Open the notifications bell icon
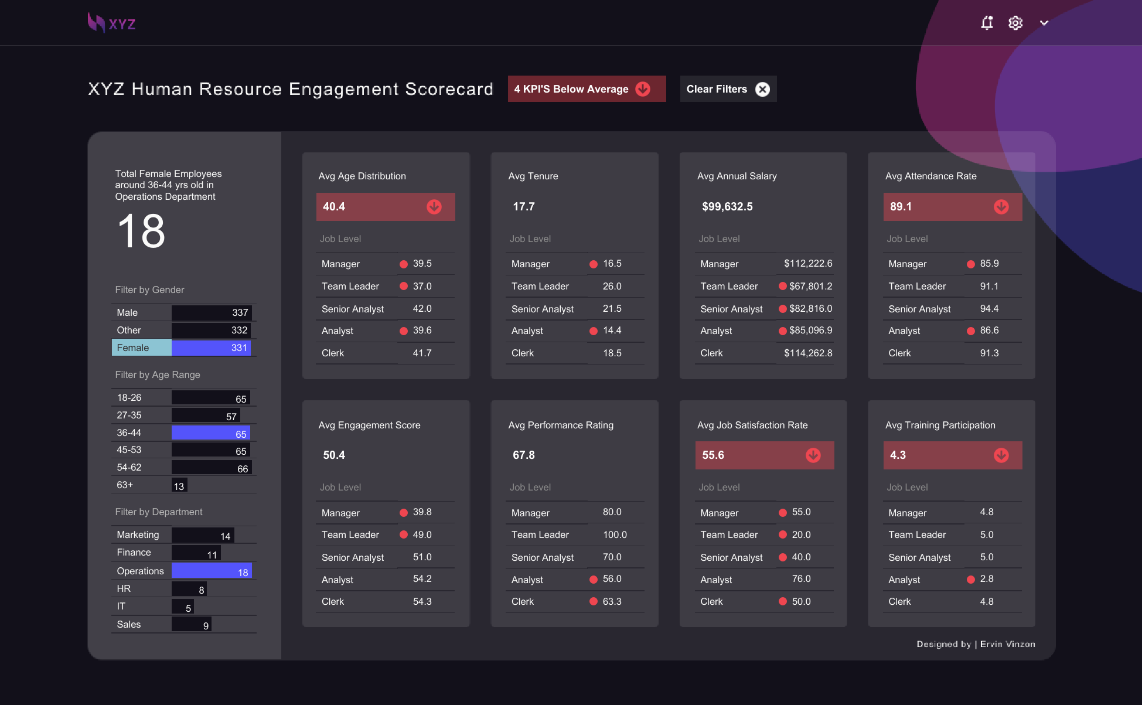 [x=987, y=22]
